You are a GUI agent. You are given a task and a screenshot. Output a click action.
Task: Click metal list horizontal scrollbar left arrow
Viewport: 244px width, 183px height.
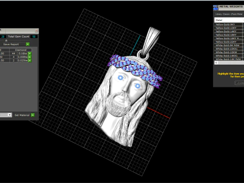click(216, 63)
